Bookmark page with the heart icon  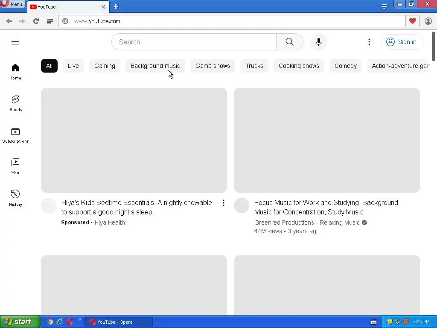coord(413,21)
